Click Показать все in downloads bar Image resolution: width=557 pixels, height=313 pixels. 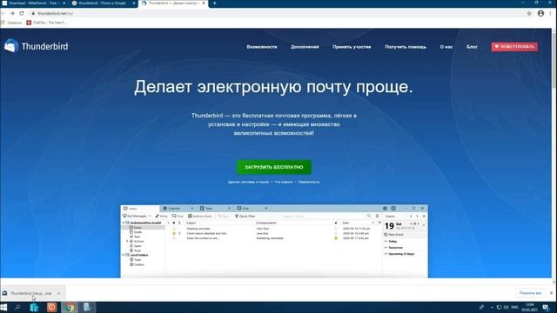point(530,293)
